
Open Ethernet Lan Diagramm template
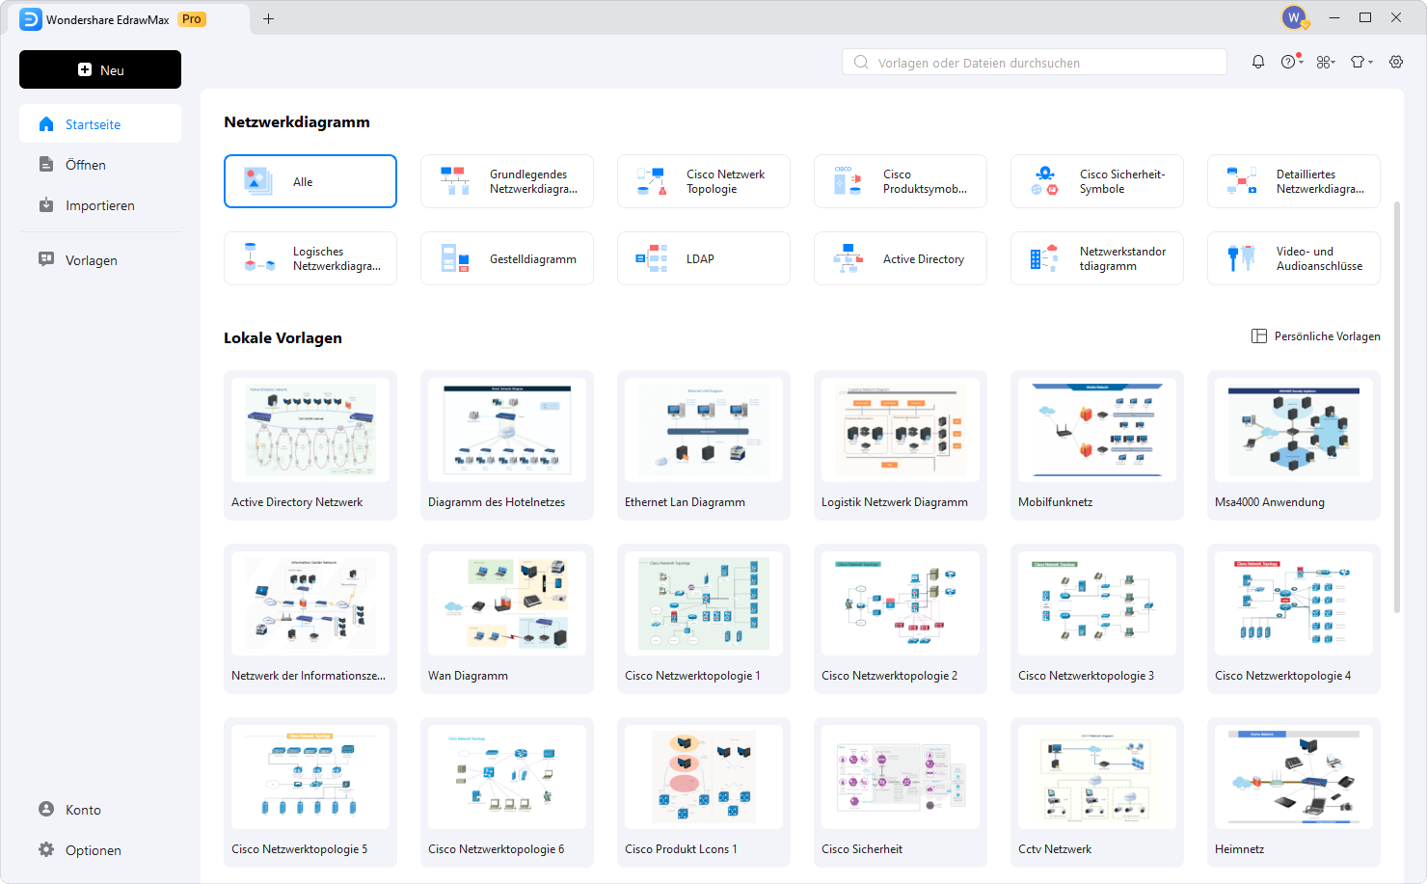click(704, 445)
